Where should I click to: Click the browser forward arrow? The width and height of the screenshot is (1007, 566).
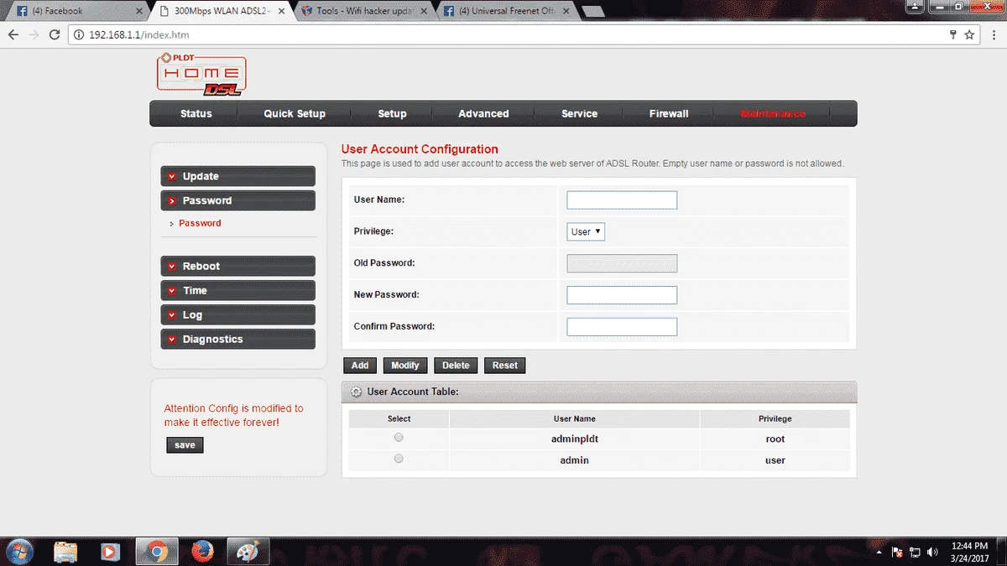click(x=34, y=35)
